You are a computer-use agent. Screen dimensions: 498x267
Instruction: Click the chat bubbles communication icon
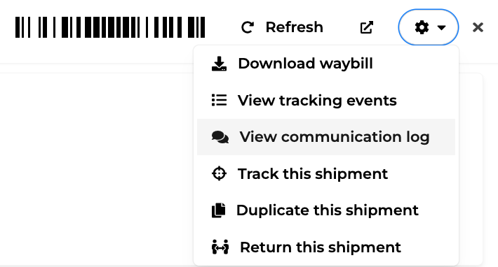(x=220, y=137)
